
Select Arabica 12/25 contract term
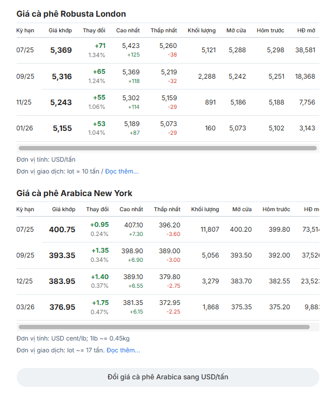(x=25, y=281)
